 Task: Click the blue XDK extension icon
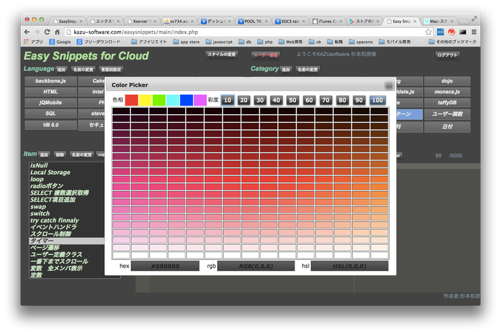tap(440, 32)
